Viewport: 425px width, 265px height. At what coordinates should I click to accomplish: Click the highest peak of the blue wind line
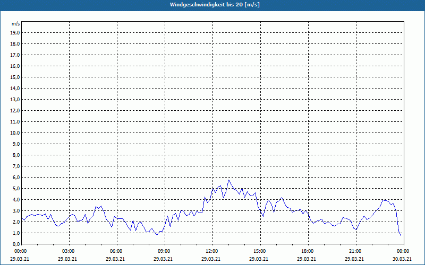pos(229,180)
